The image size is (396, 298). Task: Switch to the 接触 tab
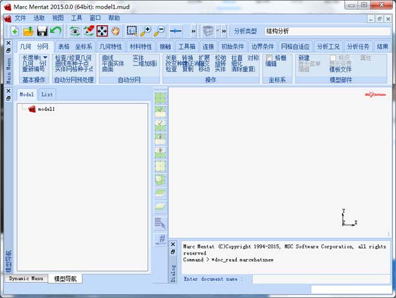coord(166,47)
